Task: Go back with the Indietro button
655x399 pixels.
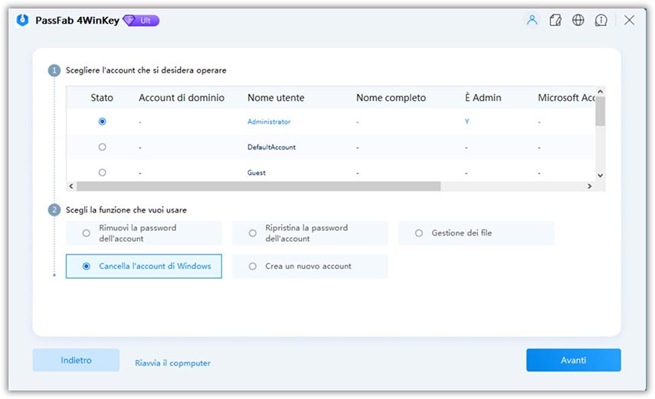Action: (x=76, y=360)
